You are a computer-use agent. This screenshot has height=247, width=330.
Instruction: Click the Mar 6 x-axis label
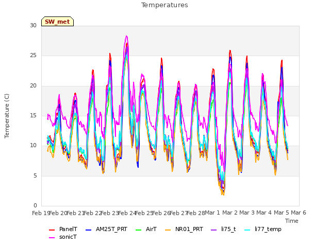pos(299,213)
